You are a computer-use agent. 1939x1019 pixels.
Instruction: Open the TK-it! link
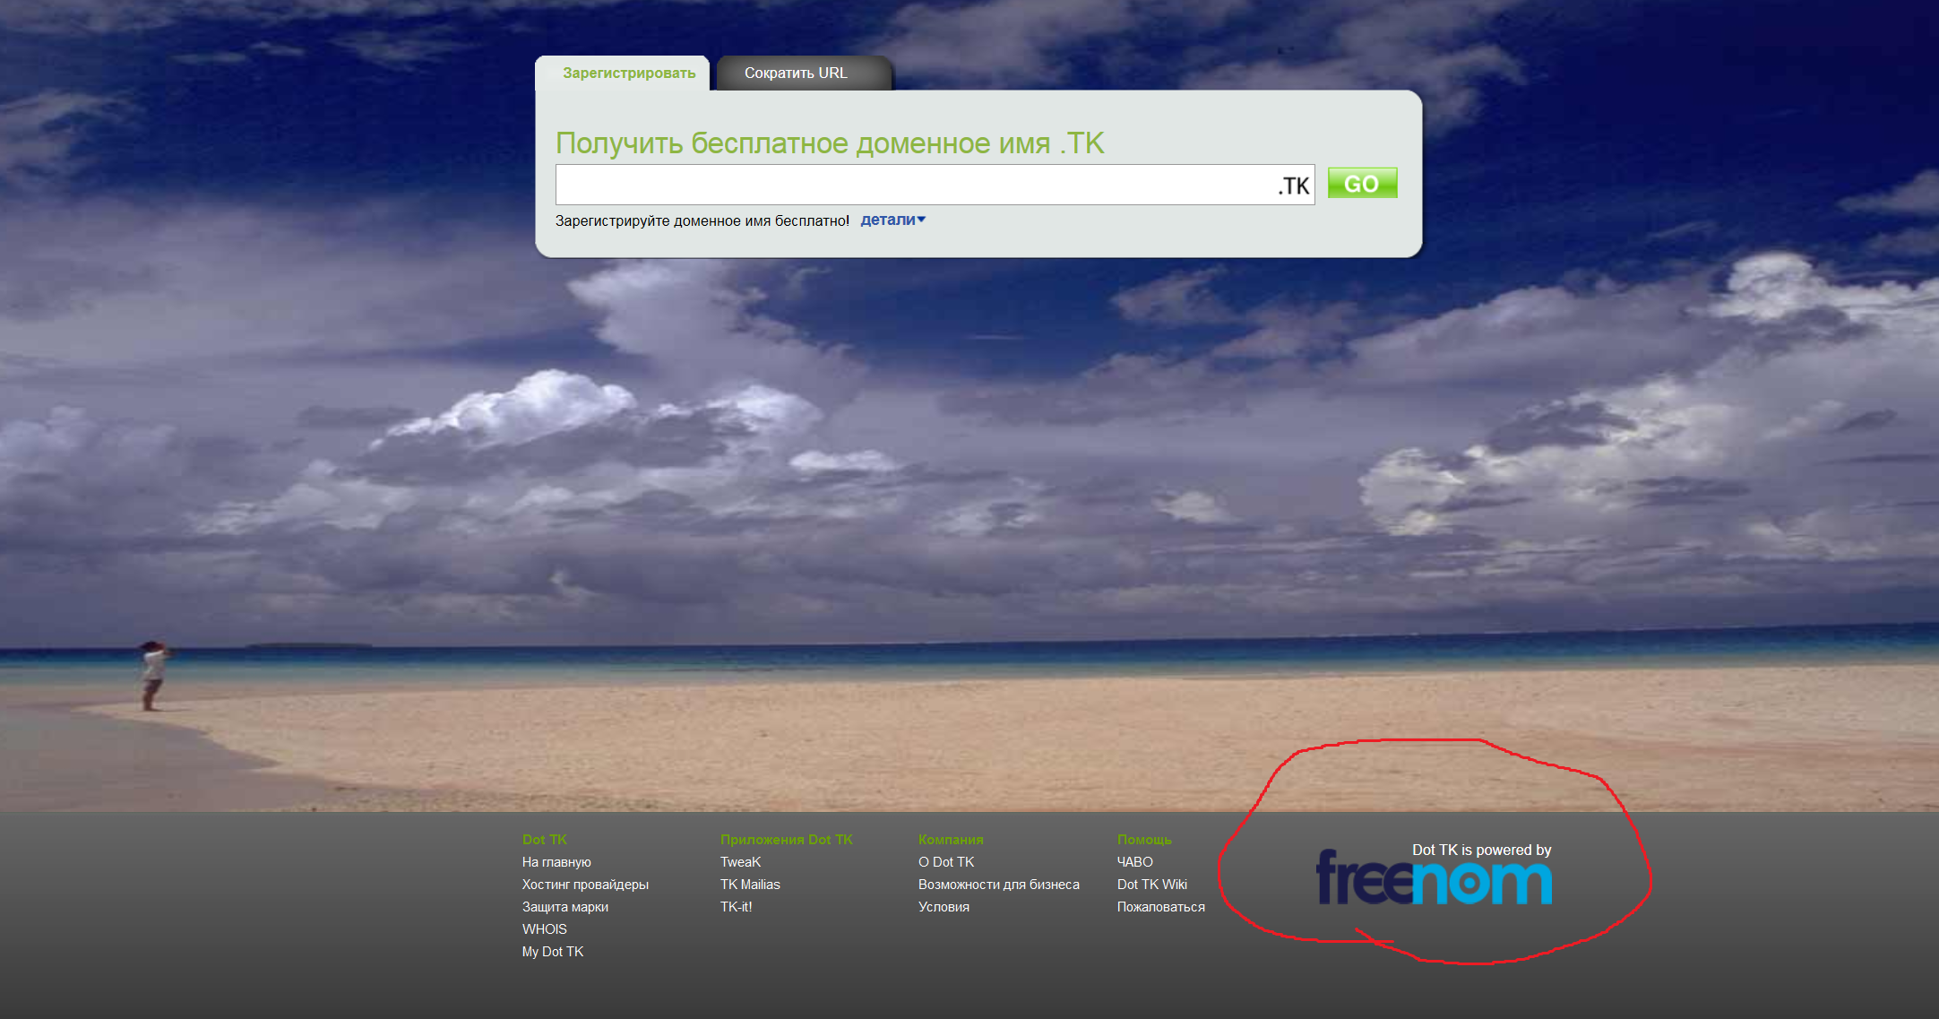(x=736, y=907)
